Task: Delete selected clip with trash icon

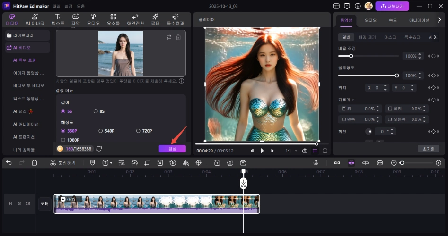Action: coord(34,163)
